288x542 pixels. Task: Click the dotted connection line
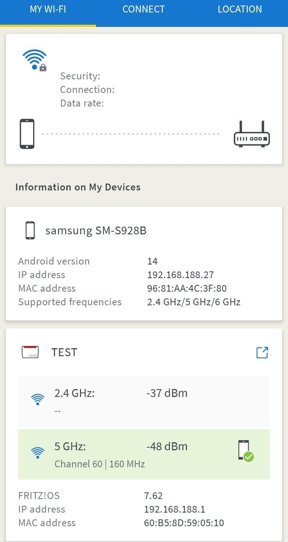pyautogui.click(x=130, y=134)
